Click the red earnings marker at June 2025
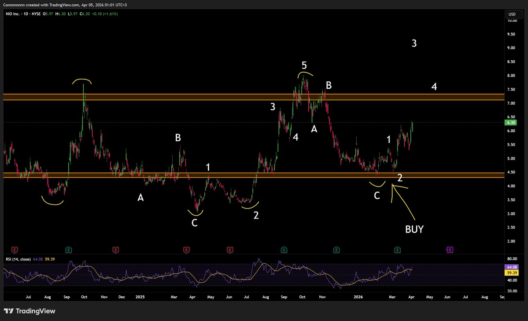 click(x=230, y=250)
